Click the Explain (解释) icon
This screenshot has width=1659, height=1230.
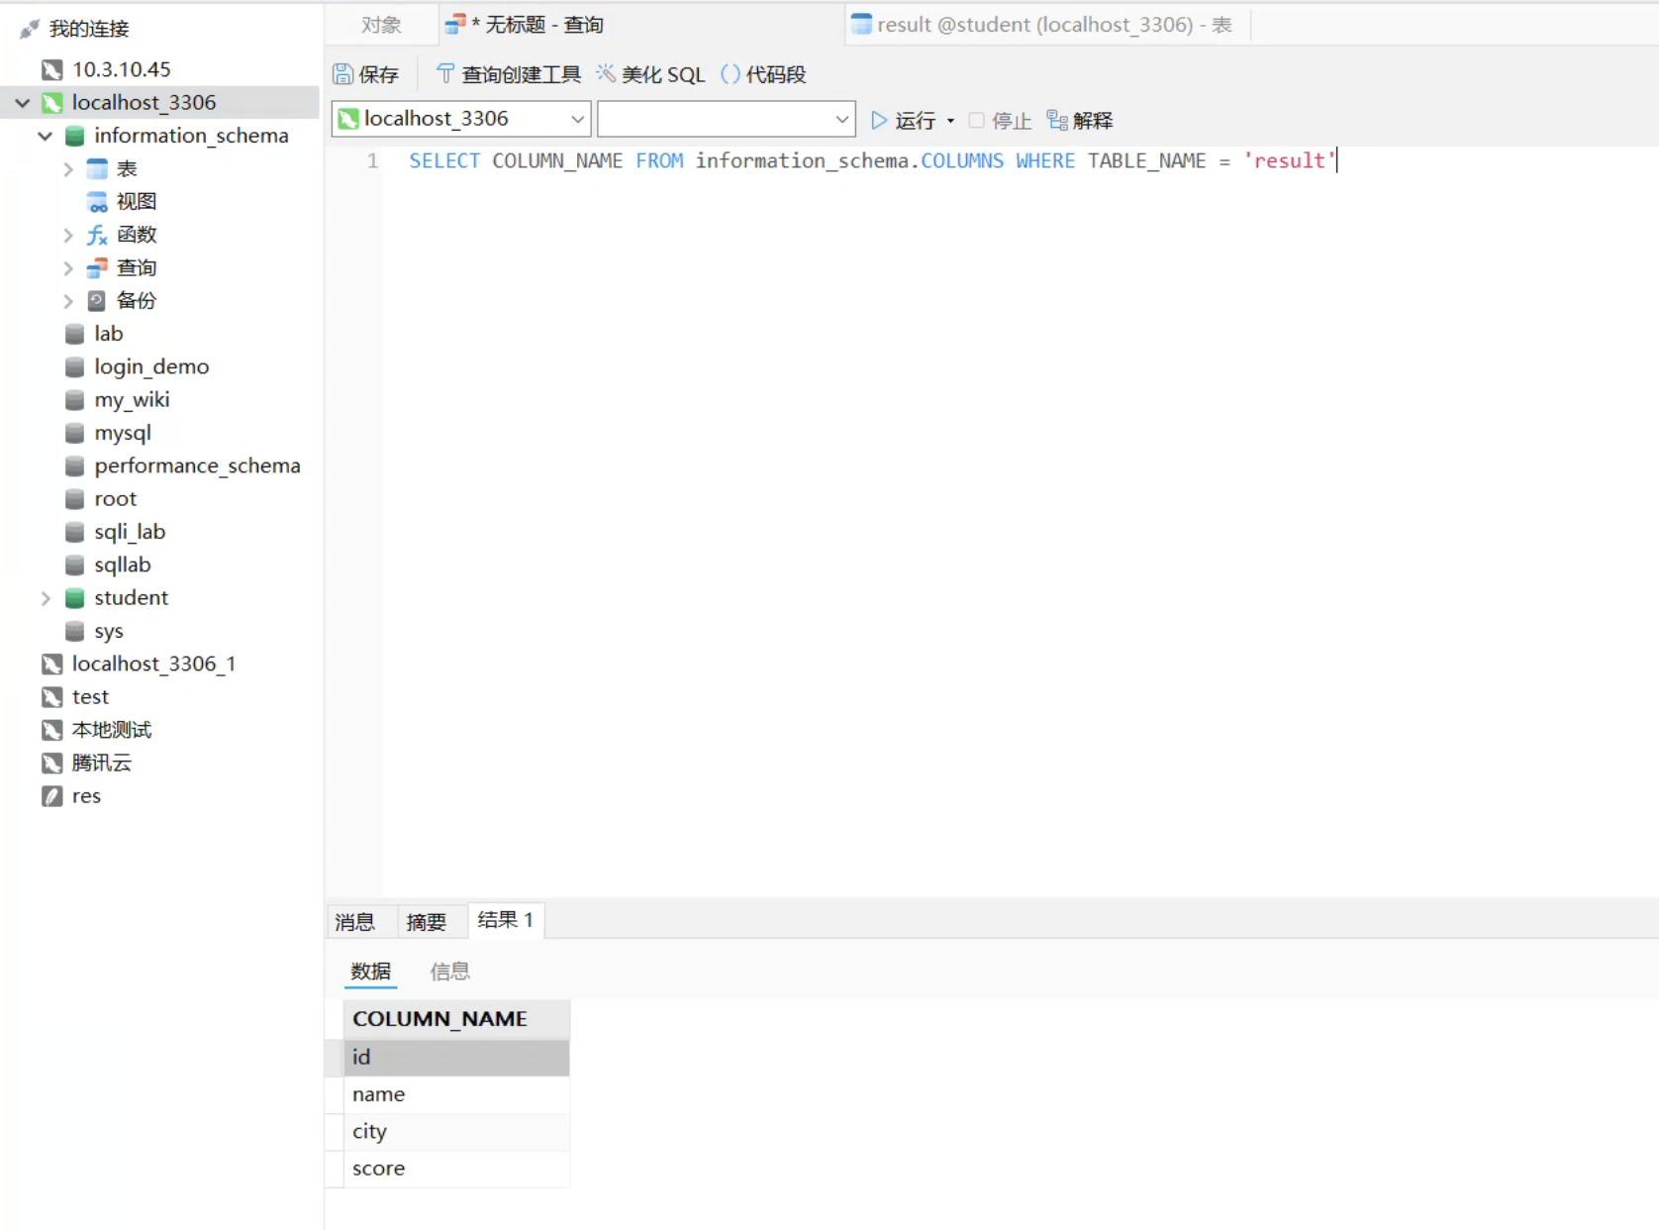pos(1057,121)
